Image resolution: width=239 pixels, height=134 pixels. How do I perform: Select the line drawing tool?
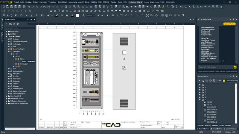117,15
